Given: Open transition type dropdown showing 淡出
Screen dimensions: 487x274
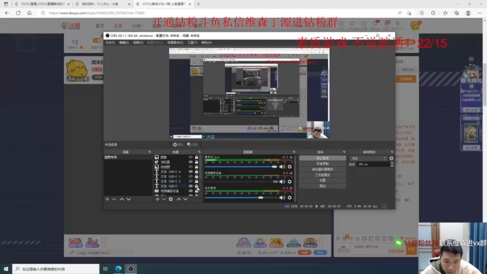Looking at the screenshot, I should click(368, 158).
